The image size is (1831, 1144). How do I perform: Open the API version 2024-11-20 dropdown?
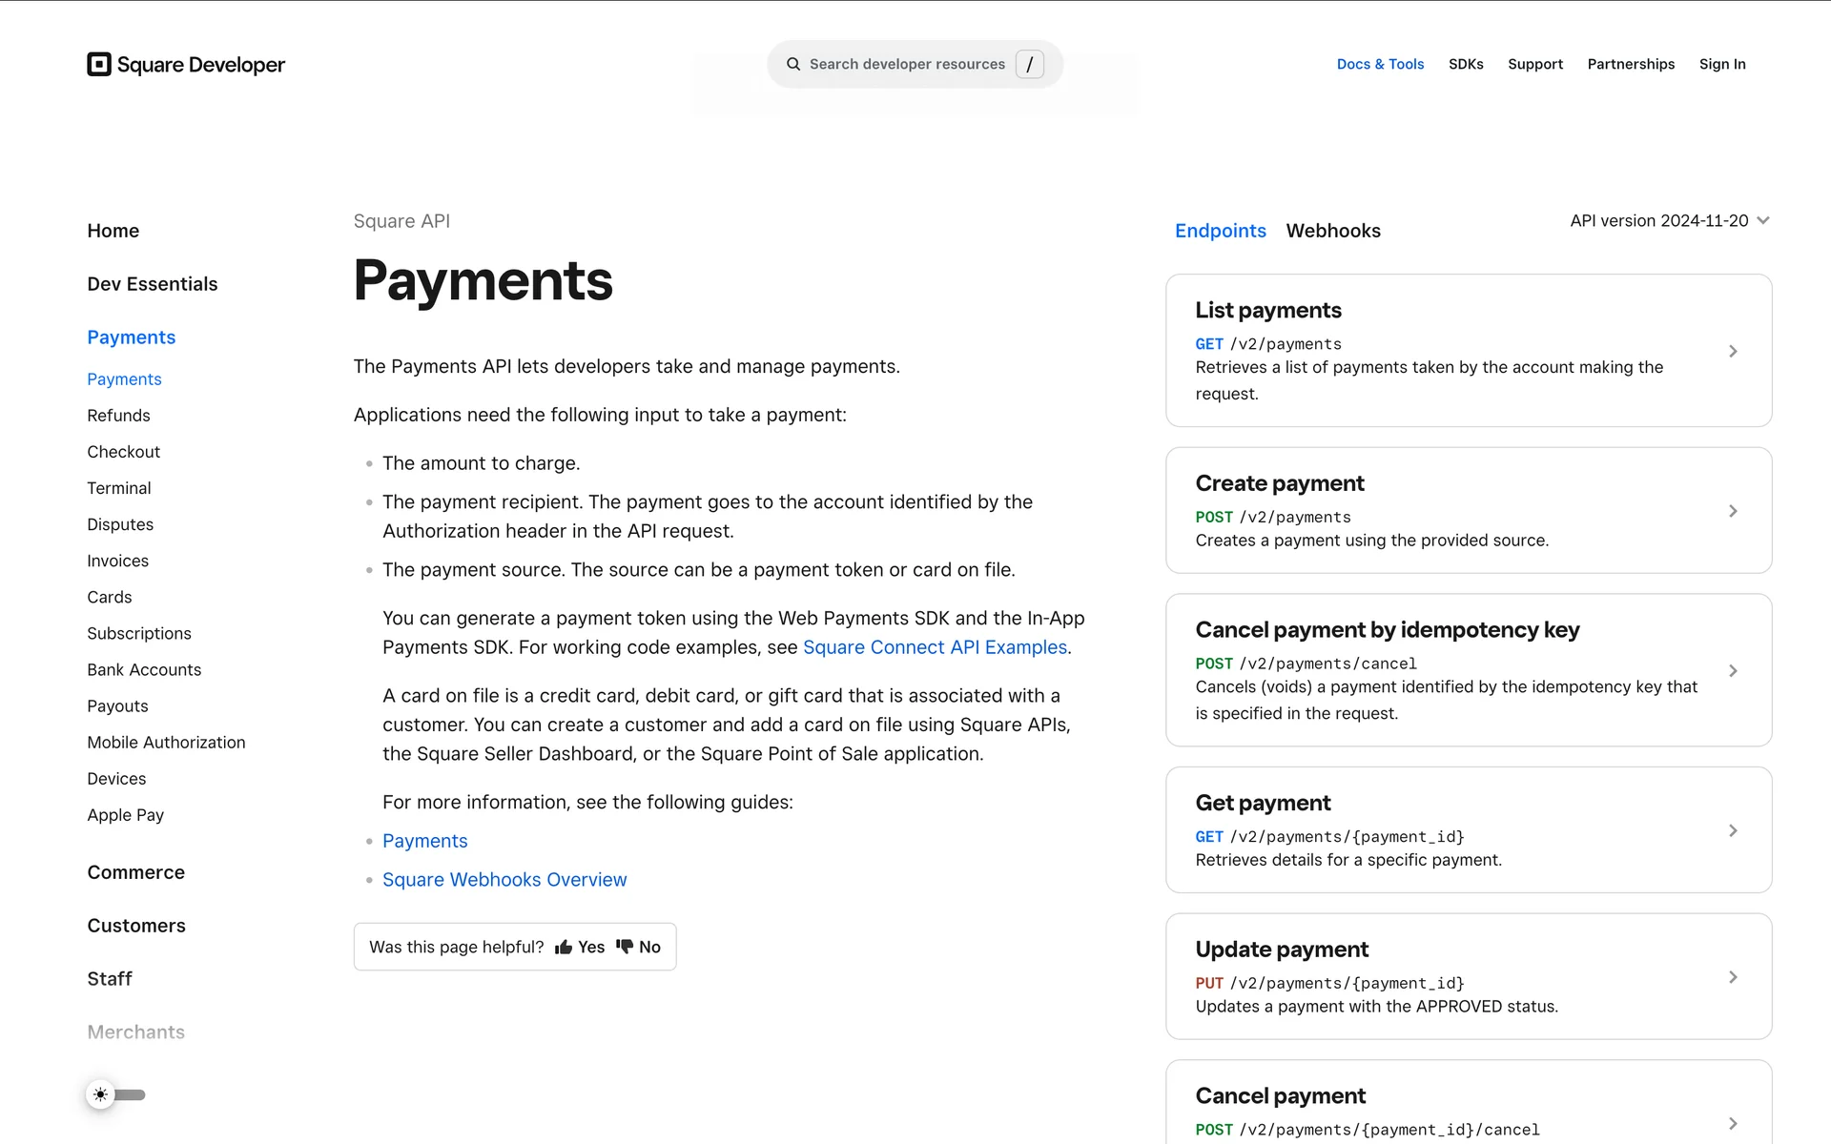[1669, 220]
